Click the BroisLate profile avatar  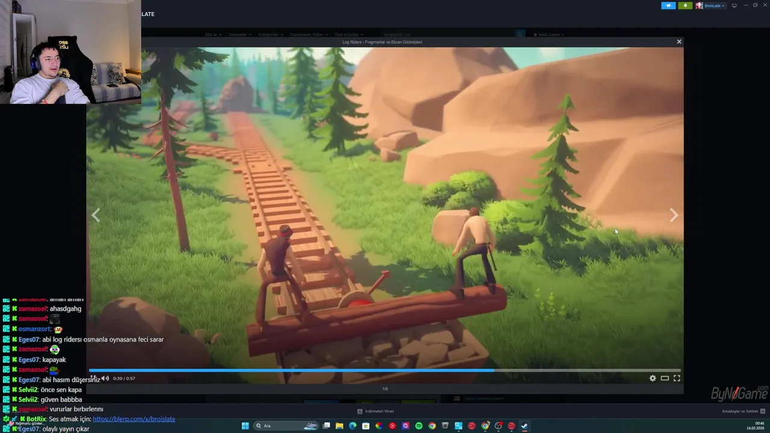(699, 5)
